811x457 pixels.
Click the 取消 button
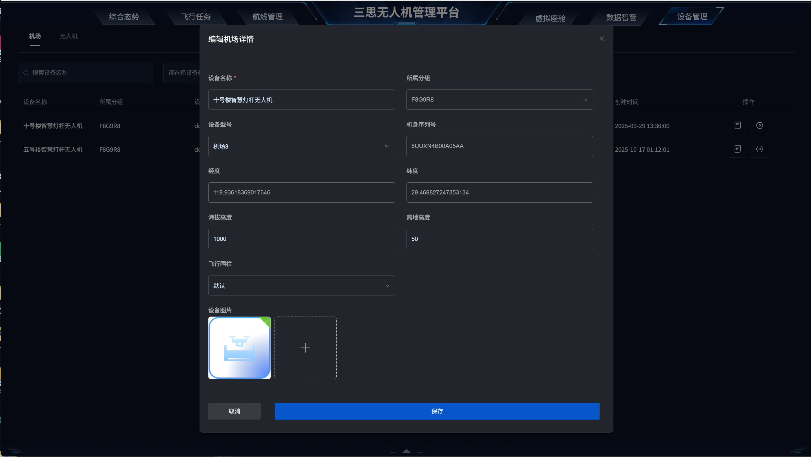tap(234, 411)
